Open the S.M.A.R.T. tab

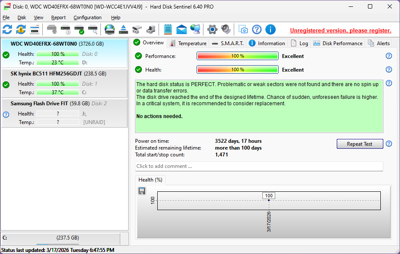228,43
